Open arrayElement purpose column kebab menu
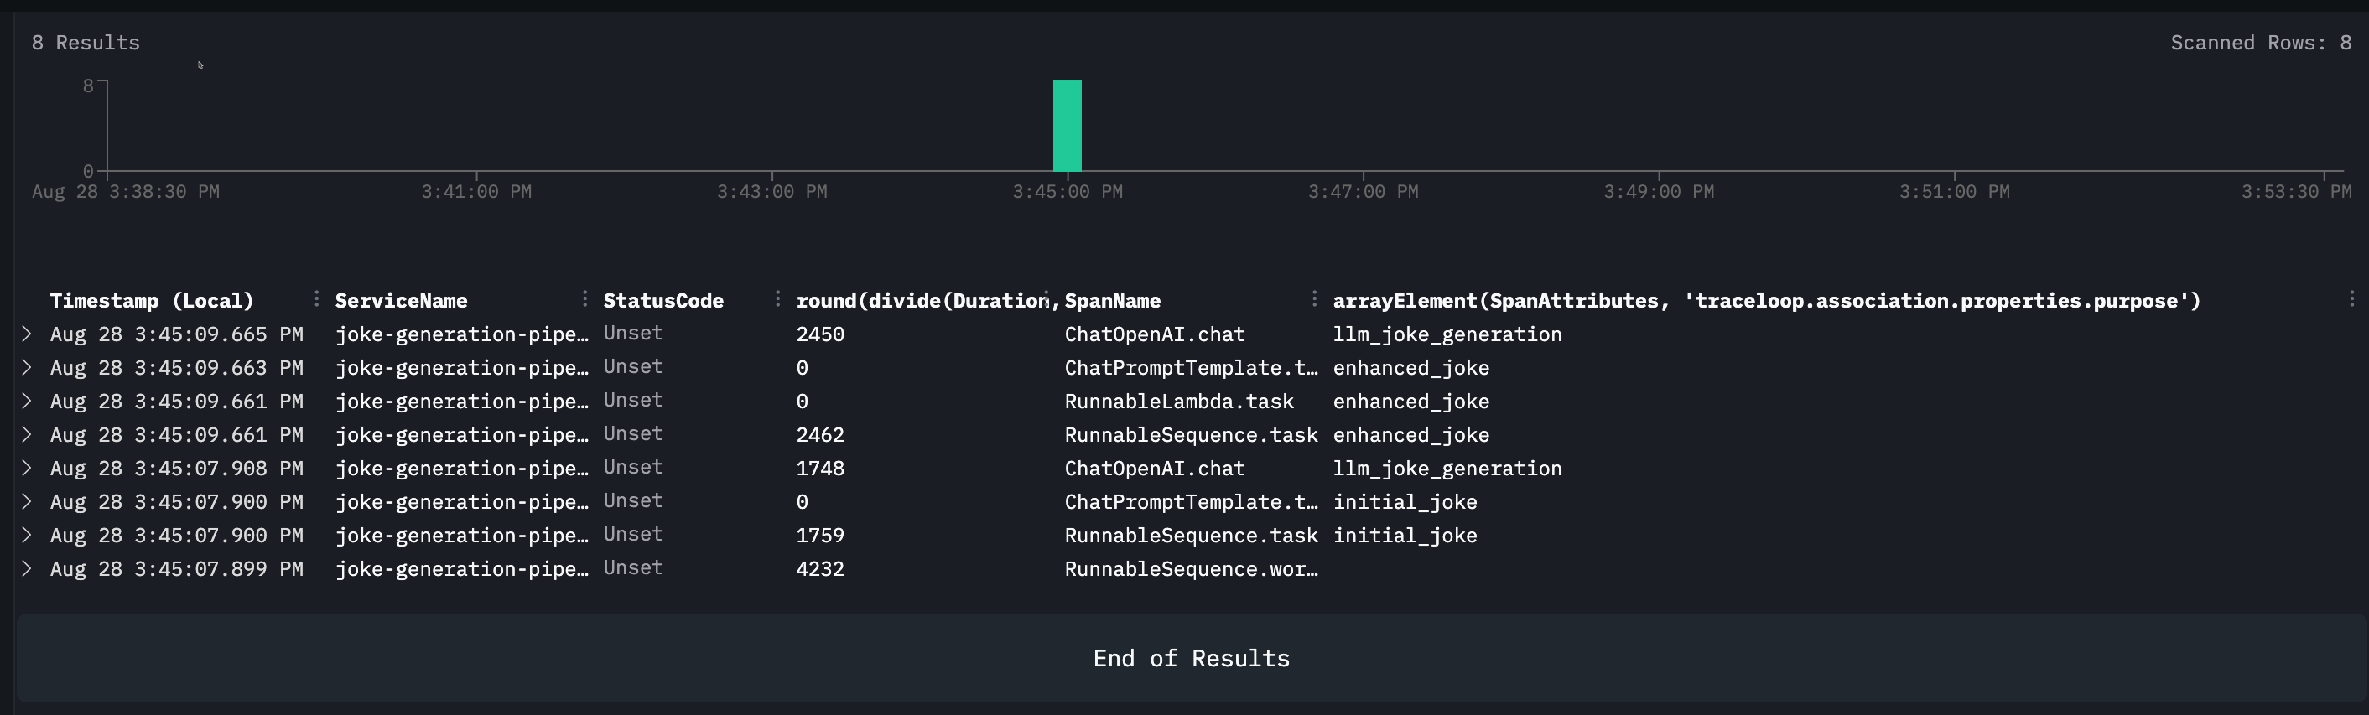Image resolution: width=2369 pixels, height=715 pixels. tap(2351, 298)
